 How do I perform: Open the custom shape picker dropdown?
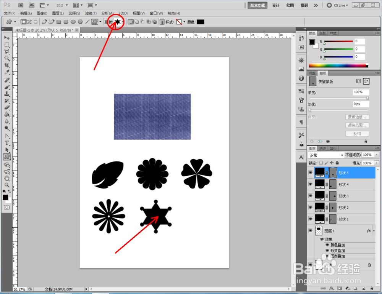click(123, 22)
